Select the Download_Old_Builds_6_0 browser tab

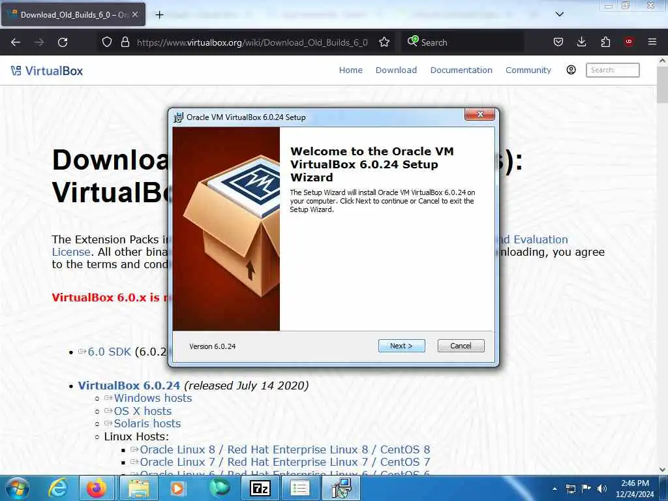tap(73, 14)
